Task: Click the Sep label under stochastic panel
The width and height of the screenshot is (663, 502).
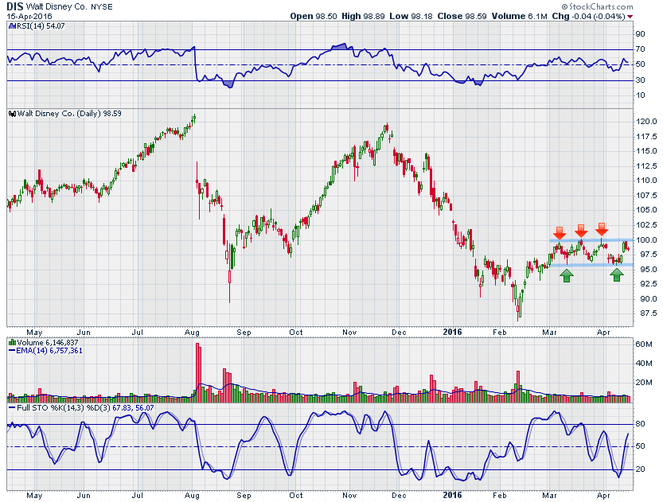Action: pyautogui.click(x=244, y=496)
